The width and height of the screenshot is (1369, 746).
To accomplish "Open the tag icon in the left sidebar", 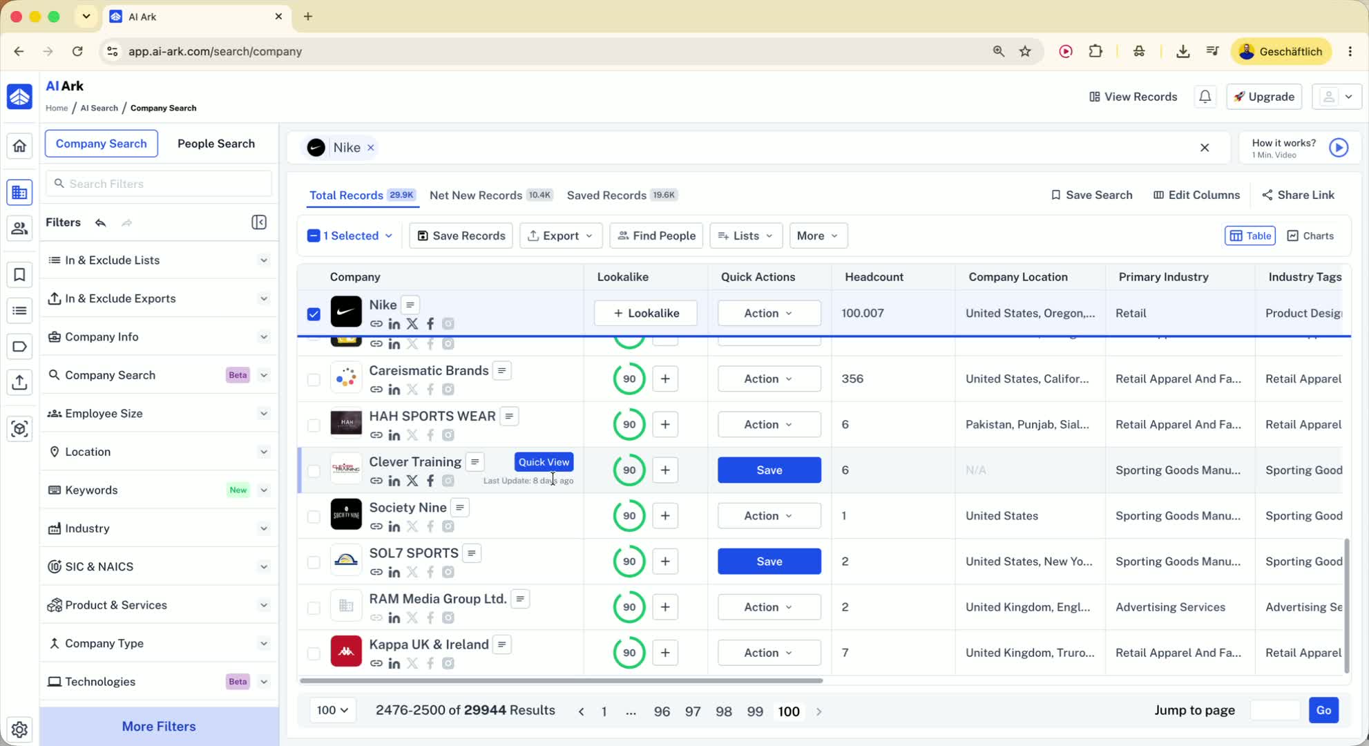I will (x=19, y=347).
